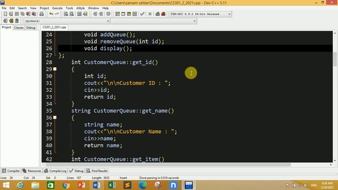Click the Compile toolbar icon

tap(117, 14)
